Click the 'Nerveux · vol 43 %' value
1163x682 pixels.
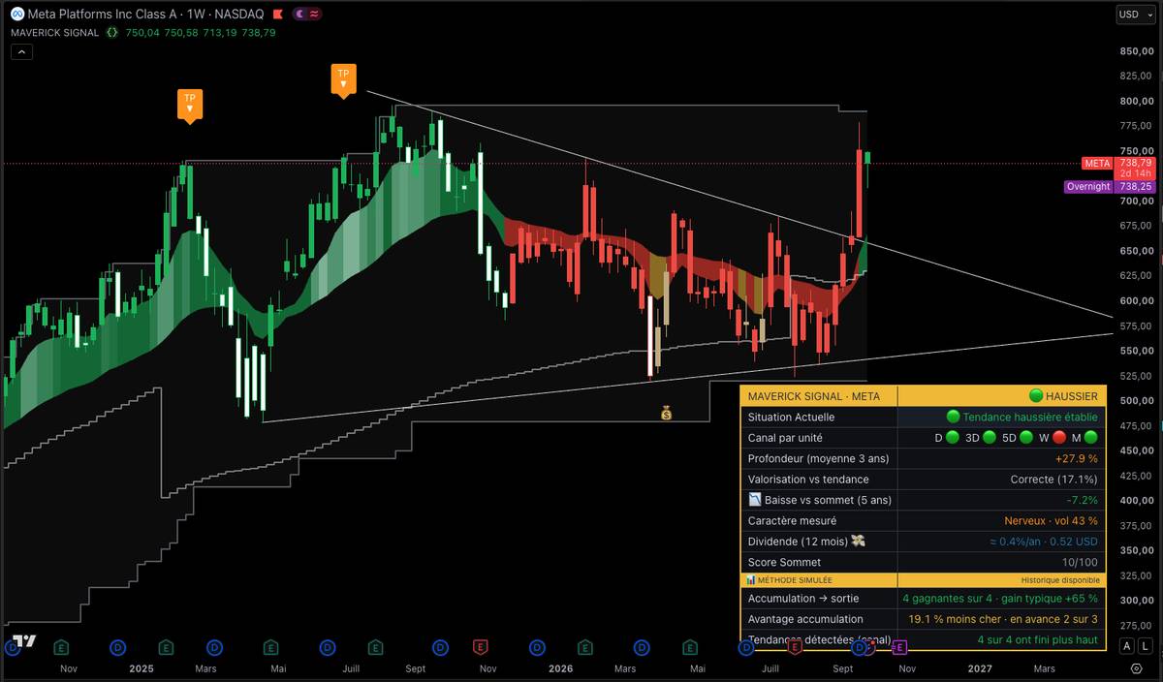tap(1051, 521)
